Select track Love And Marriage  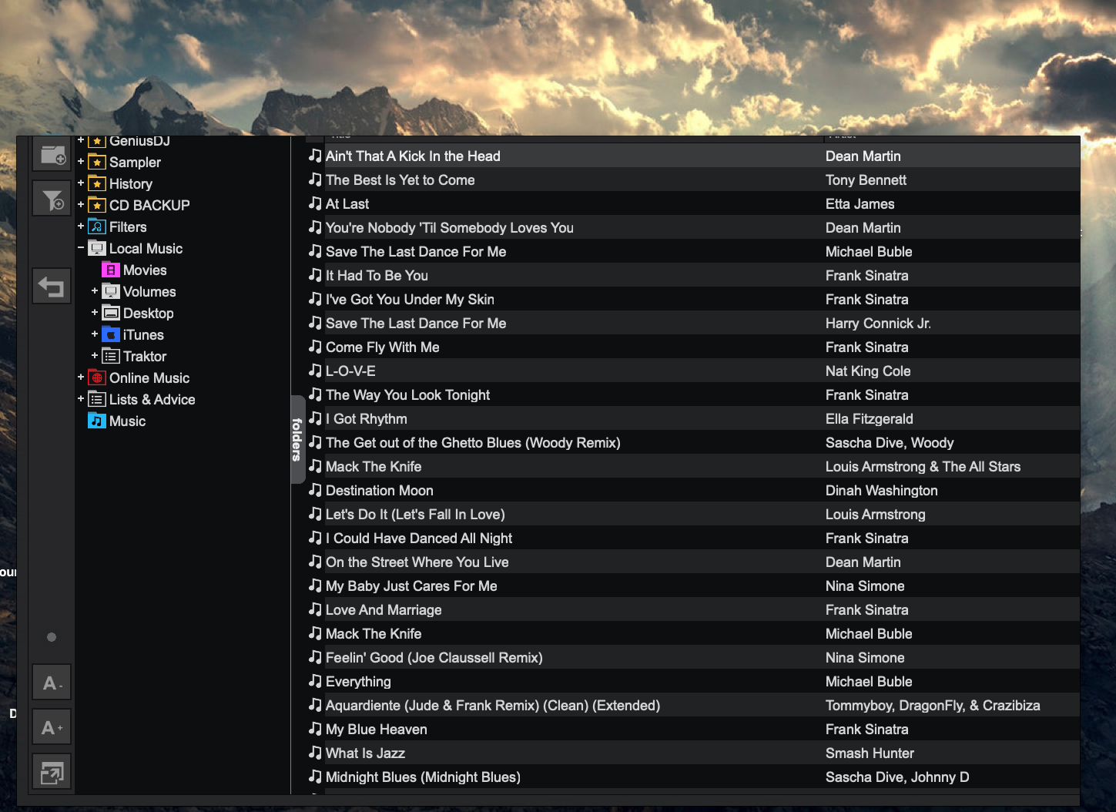(x=384, y=609)
